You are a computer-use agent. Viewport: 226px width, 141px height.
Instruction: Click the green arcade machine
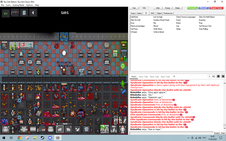click(123, 45)
